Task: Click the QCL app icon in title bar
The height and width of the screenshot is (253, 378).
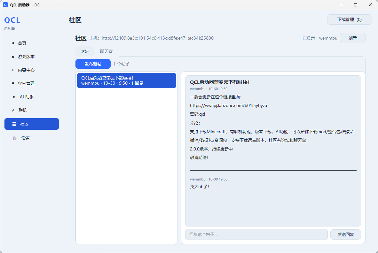Action: 5,5
